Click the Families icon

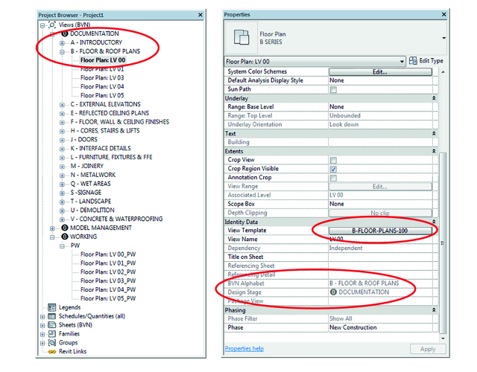coord(52,334)
